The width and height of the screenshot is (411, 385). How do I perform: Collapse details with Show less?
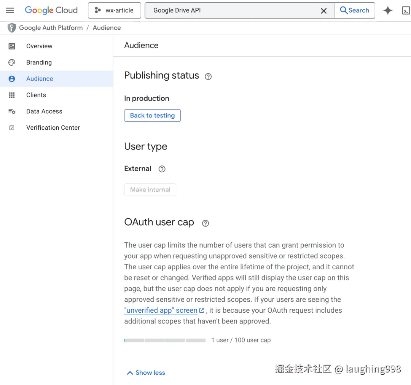pyautogui.click(x=146, y=373)
